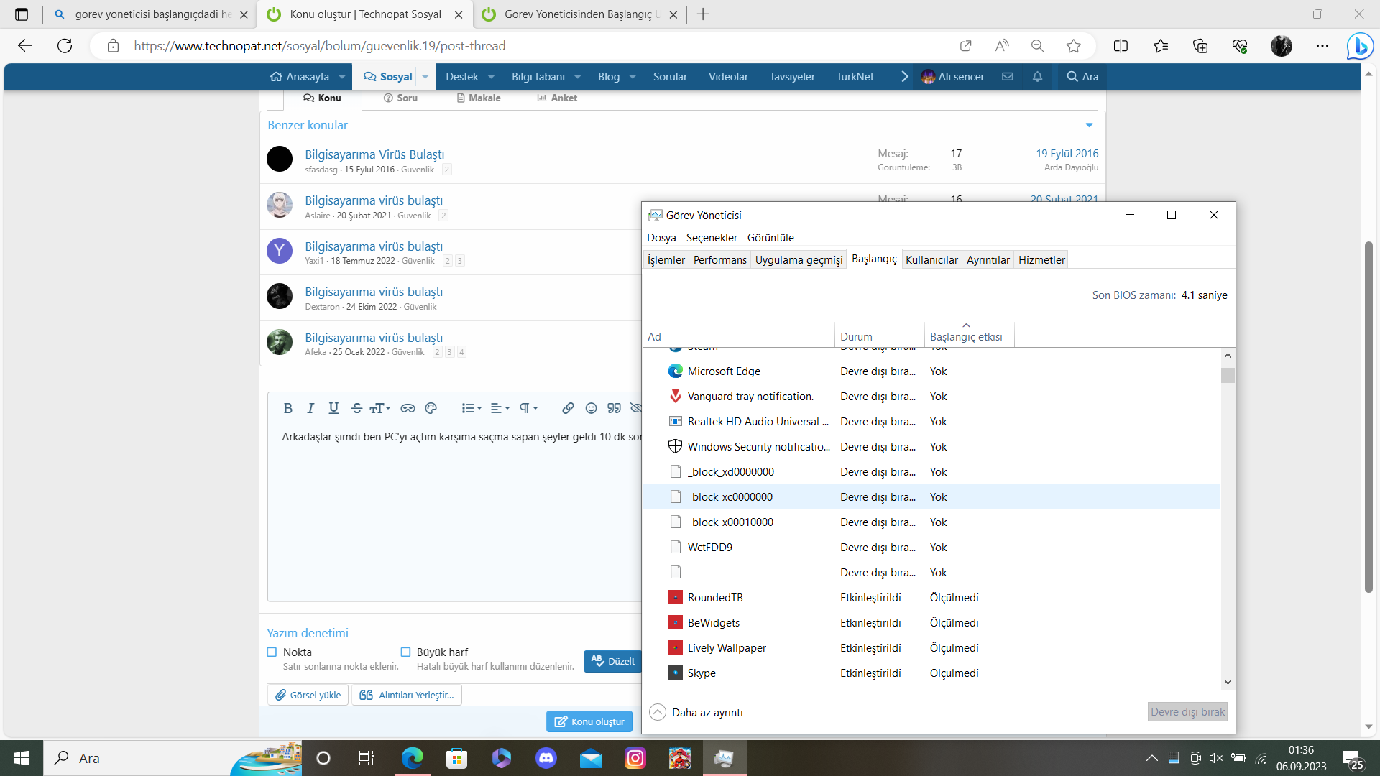Enable the Nokta checkbox
The image size is (1380, 776).
click(272, 652)
